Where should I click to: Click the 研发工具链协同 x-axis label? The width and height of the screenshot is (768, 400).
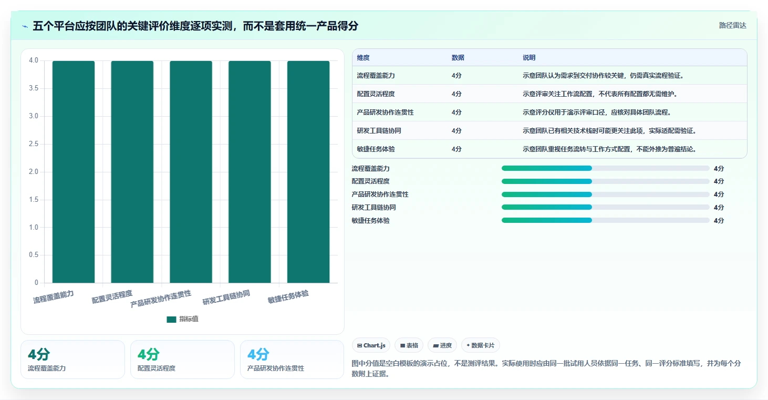click(226, 298)
